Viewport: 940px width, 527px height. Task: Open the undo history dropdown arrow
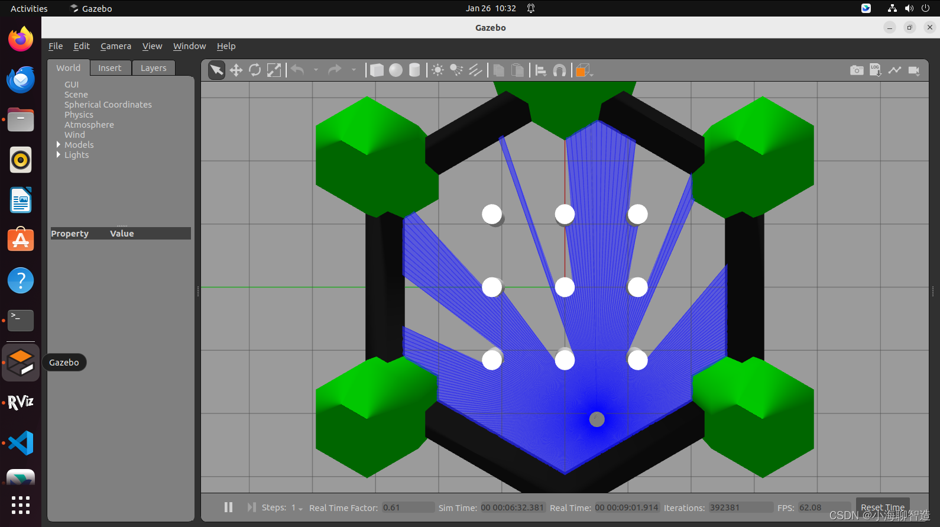click(316, 70)
